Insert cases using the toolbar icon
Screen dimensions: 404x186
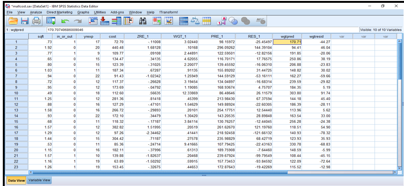(x=157, y=21)
